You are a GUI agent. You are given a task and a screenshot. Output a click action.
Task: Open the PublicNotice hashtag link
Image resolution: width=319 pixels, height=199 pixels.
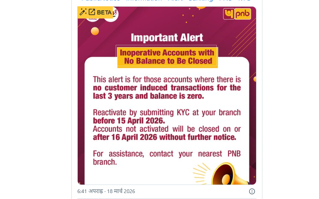(101, 1)
